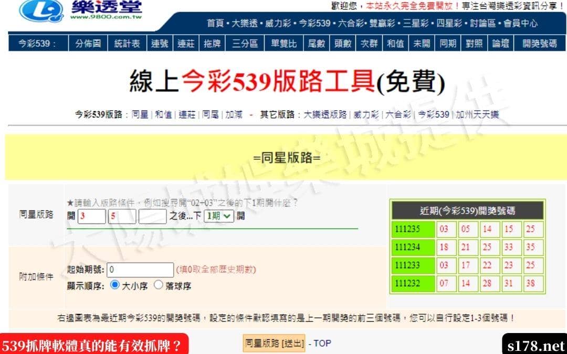Click the 和值 版路 link under the title

pyautogui.click(x=163, y=115)
